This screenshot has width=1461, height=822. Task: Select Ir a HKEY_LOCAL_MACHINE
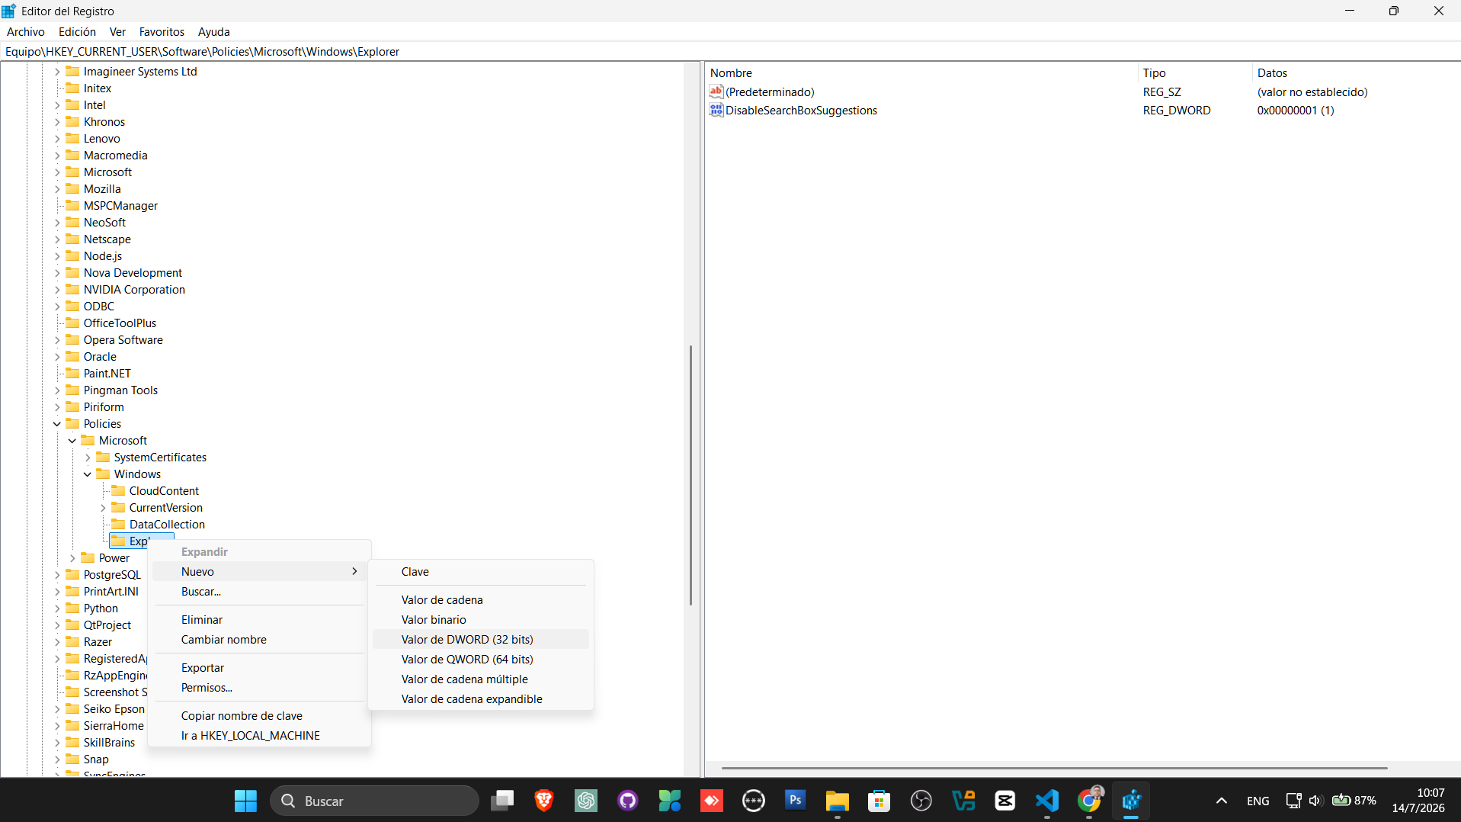pos(260,735)
